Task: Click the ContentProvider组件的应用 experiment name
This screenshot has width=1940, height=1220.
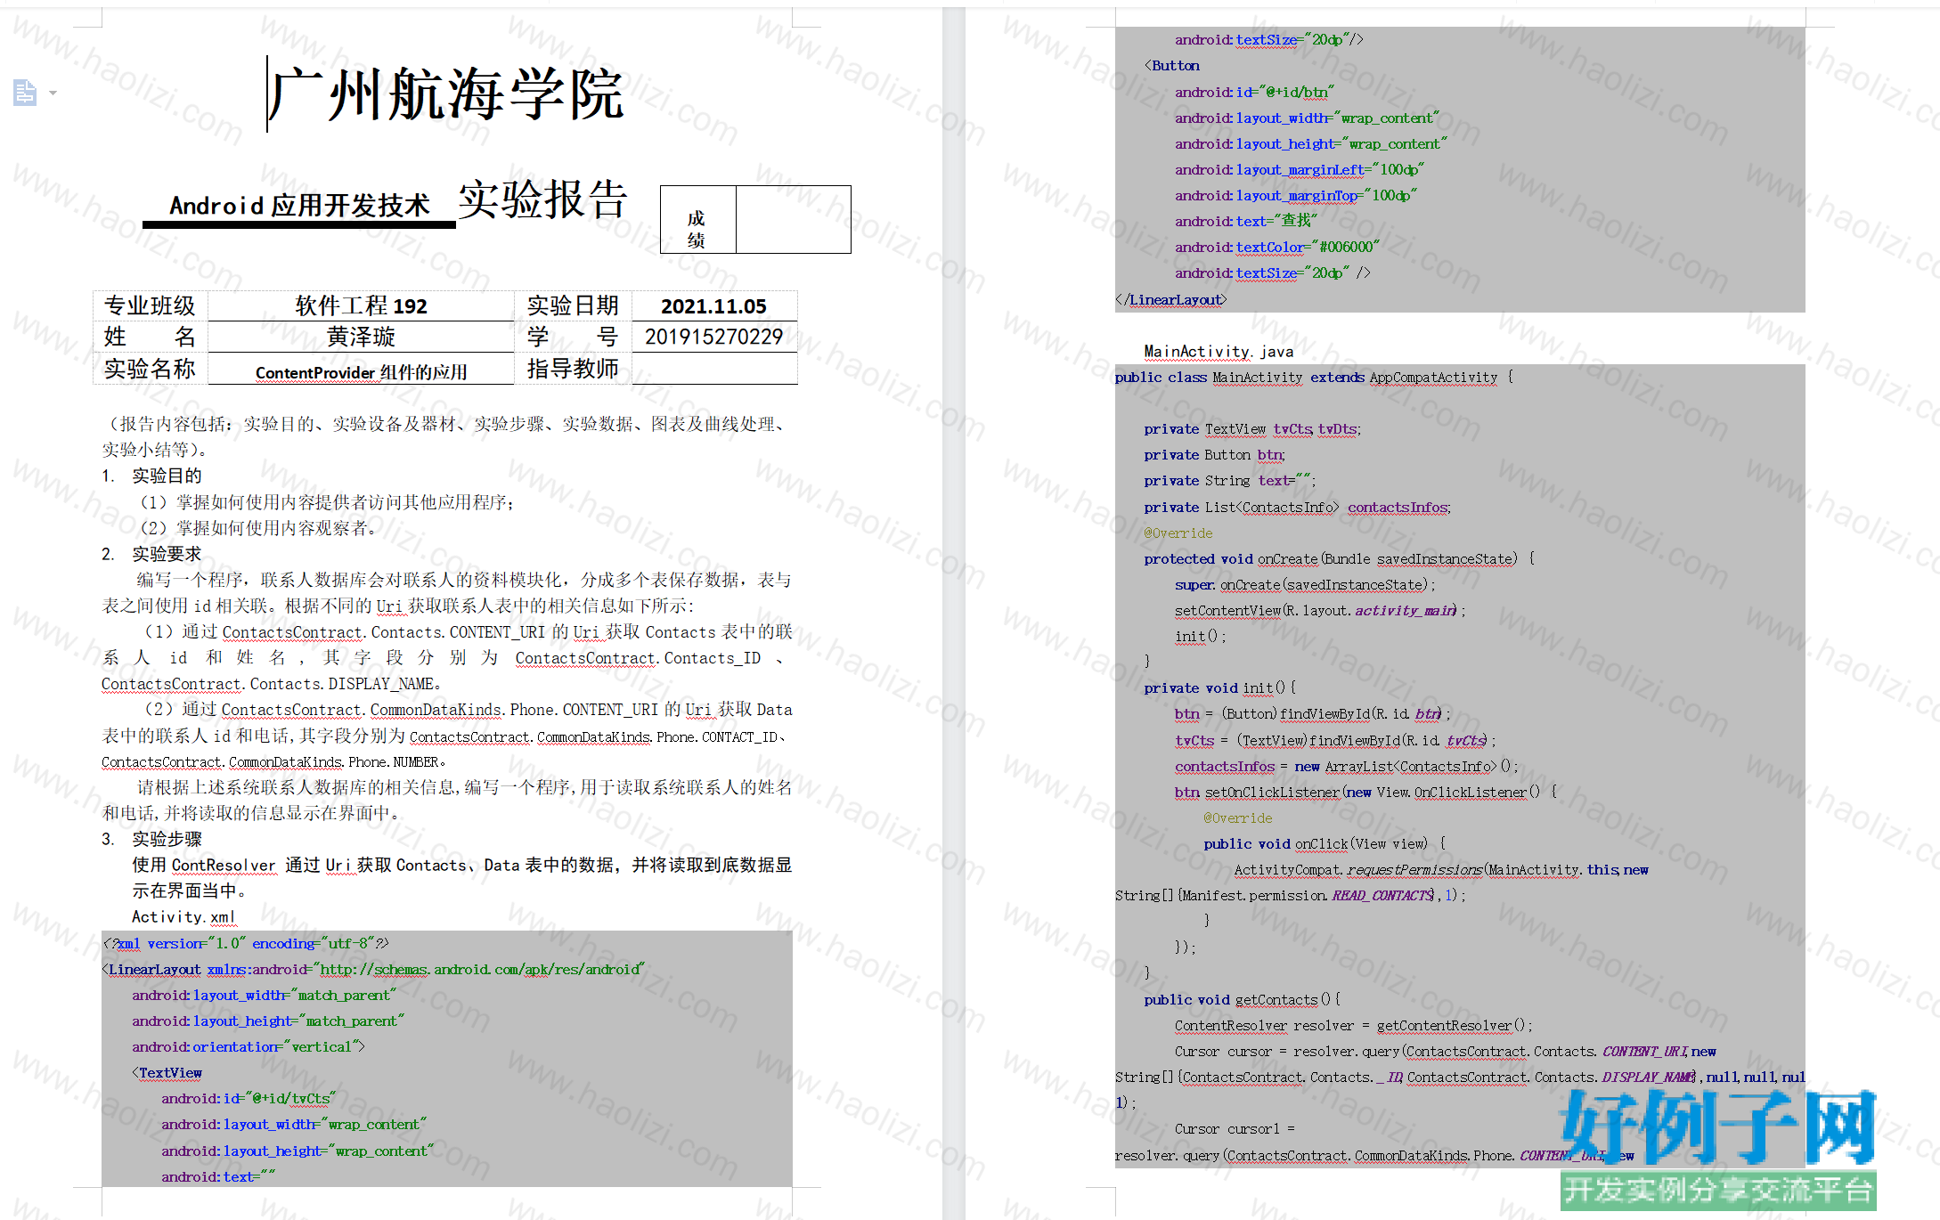Action: click(361, 372)
